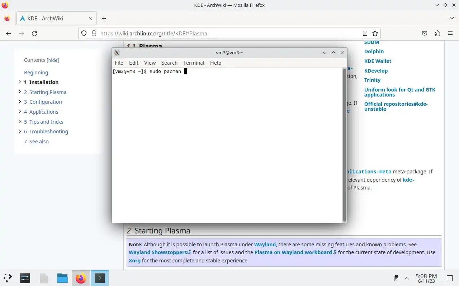Image resolution: width=459 pixels, height=286 pixels.
Task: Jump to 6 Troubleshooting in contents
Action: tap(46, 132)
